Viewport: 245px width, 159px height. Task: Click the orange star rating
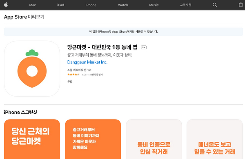pos(73,75)
